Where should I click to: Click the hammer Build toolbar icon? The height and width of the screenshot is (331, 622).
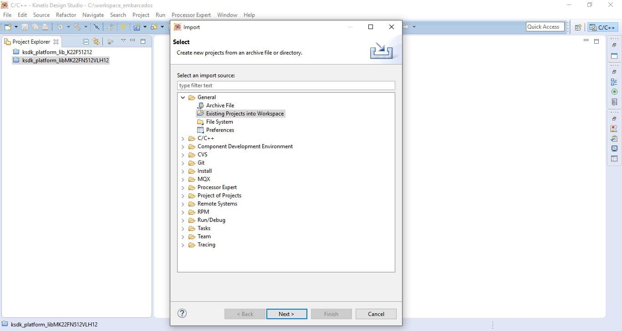click(x=77, y=27)
